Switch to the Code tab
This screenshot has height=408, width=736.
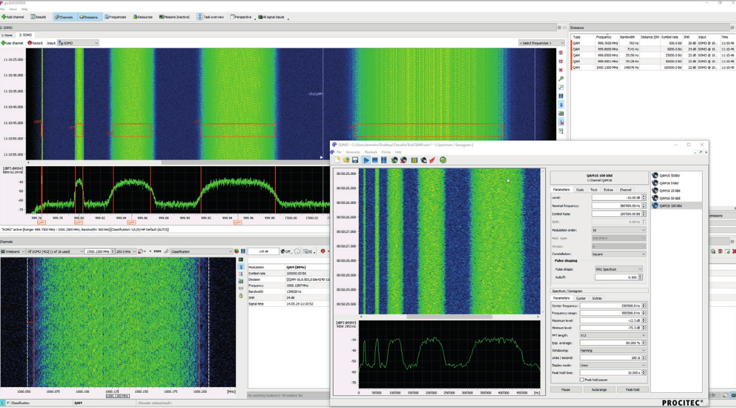pyautogui.click(x=579, y=189)
